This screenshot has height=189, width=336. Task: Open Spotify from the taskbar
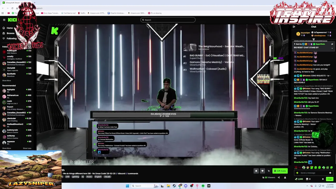pyautogui.click(x=203, y=186)
